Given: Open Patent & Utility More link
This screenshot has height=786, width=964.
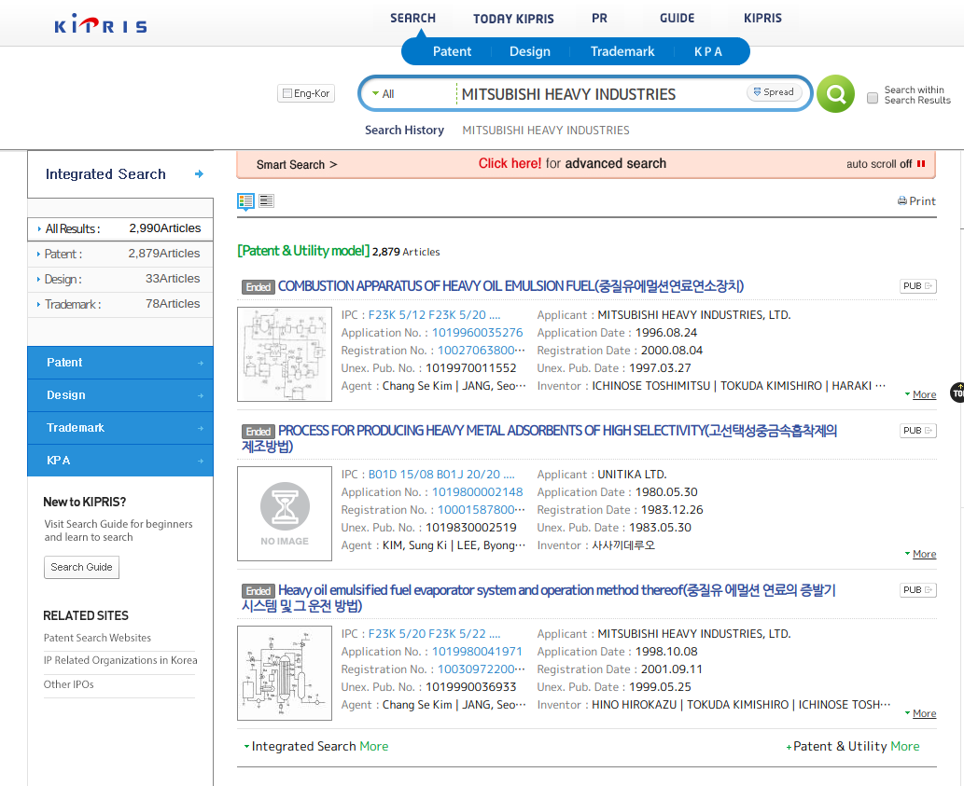Looking at the screenshot, I should (853, 746).
